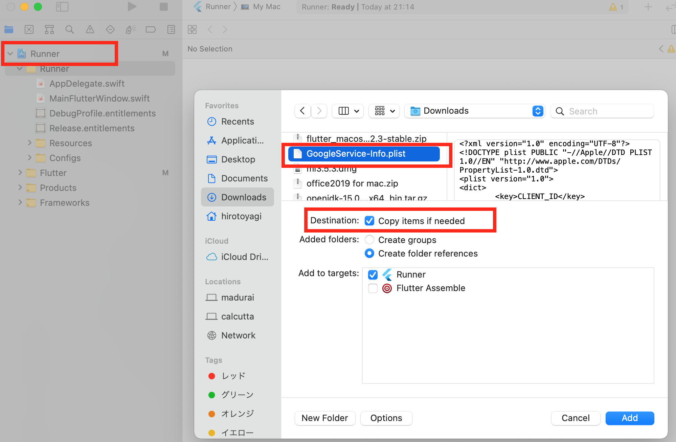Expand the Flutter folder in navigator
Viewport: 676px width, 442px height.
(20, 173)
